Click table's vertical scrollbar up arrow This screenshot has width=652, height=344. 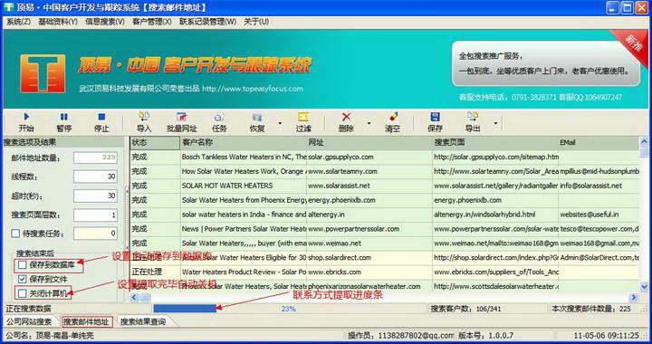644,142
